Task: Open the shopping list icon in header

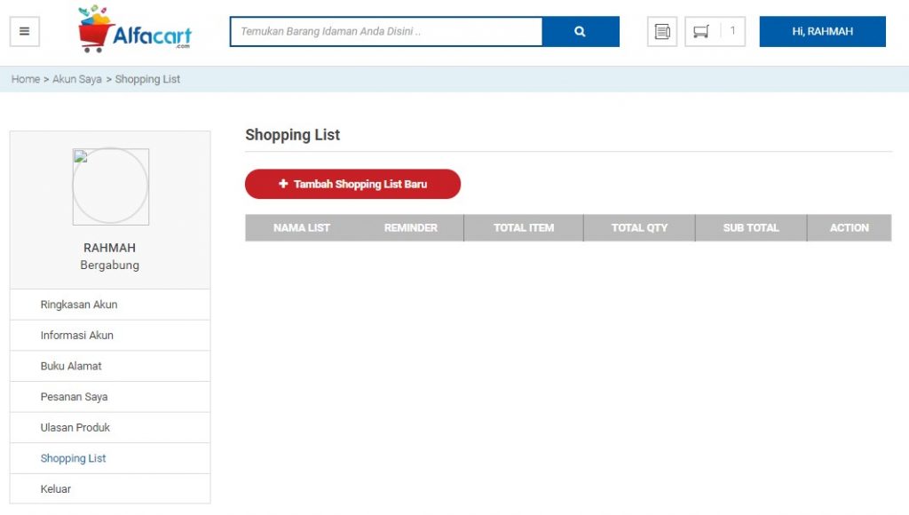Action: click(662, 32)
